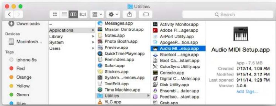The image size is (276, 106).
Task: Open Downloads in the sidebar
Action: coord(24,24)
